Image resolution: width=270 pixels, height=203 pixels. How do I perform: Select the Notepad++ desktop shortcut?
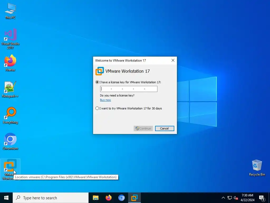tap(10, 89)
